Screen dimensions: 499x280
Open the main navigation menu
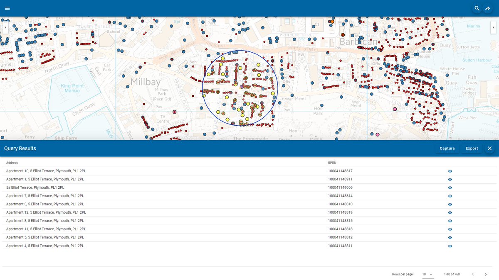[x=7, y=8]
